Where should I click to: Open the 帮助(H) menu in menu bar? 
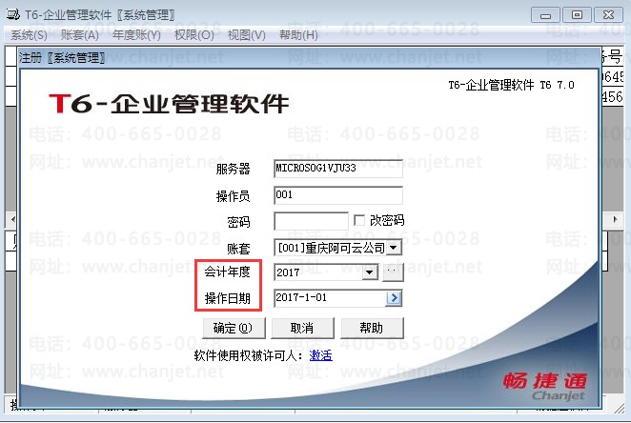[298, 35]
